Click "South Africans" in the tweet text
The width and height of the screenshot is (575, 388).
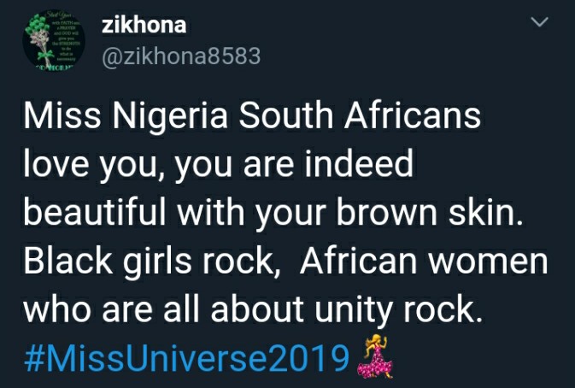pos(360,116)
